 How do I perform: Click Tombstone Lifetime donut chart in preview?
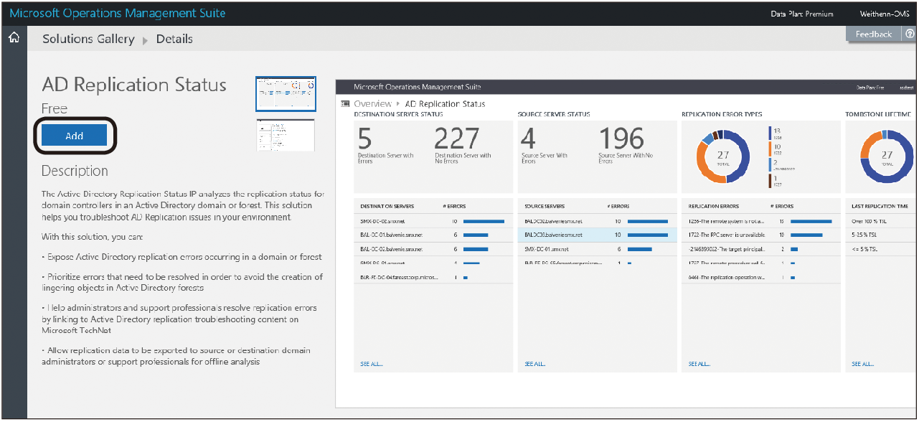point(887,158)
